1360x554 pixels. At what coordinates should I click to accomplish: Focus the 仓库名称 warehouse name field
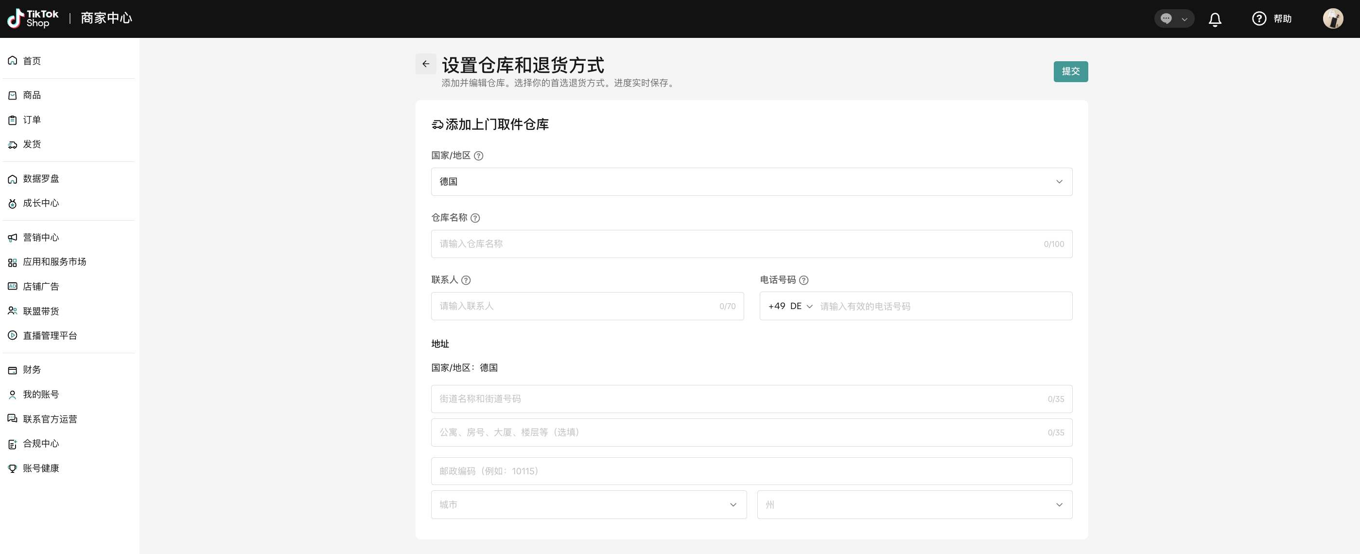[x=739, y=244]
